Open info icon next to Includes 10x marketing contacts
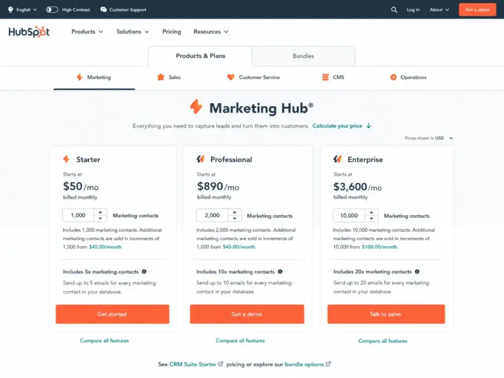The width and height of the screenshot is (504, 378). (280, 272)
